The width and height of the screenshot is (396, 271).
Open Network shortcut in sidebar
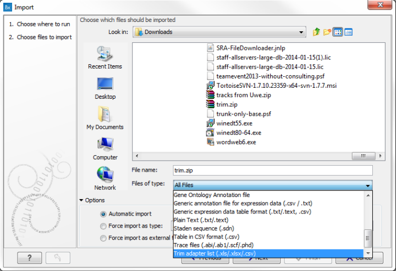[x=105, y=179]
